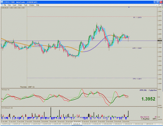Screen dimensions: 163x126
Task: Click the HVO Enhanced indicator label
Action: coord(7,108)
